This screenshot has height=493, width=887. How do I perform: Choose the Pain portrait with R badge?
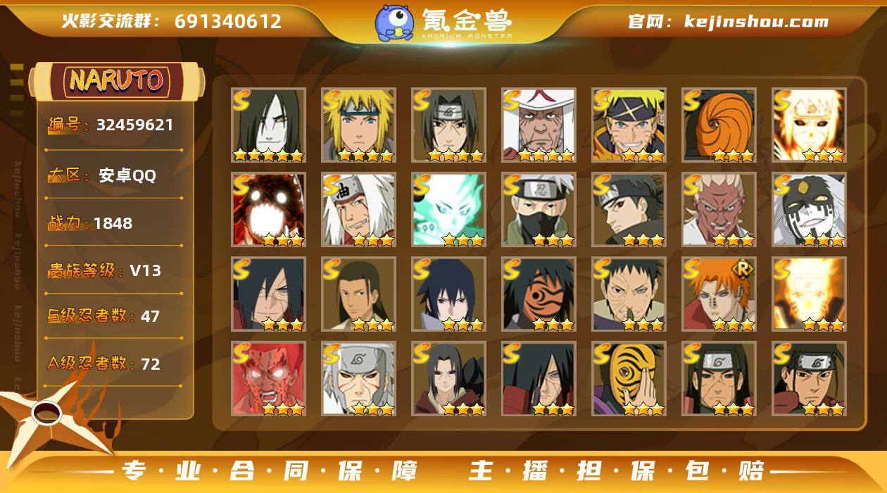(719, 294)
